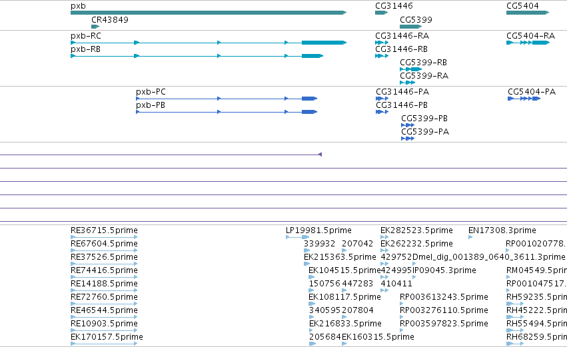Select EST EK262232.5prime
Screen dimensions: 567x347
coord(416,244)
